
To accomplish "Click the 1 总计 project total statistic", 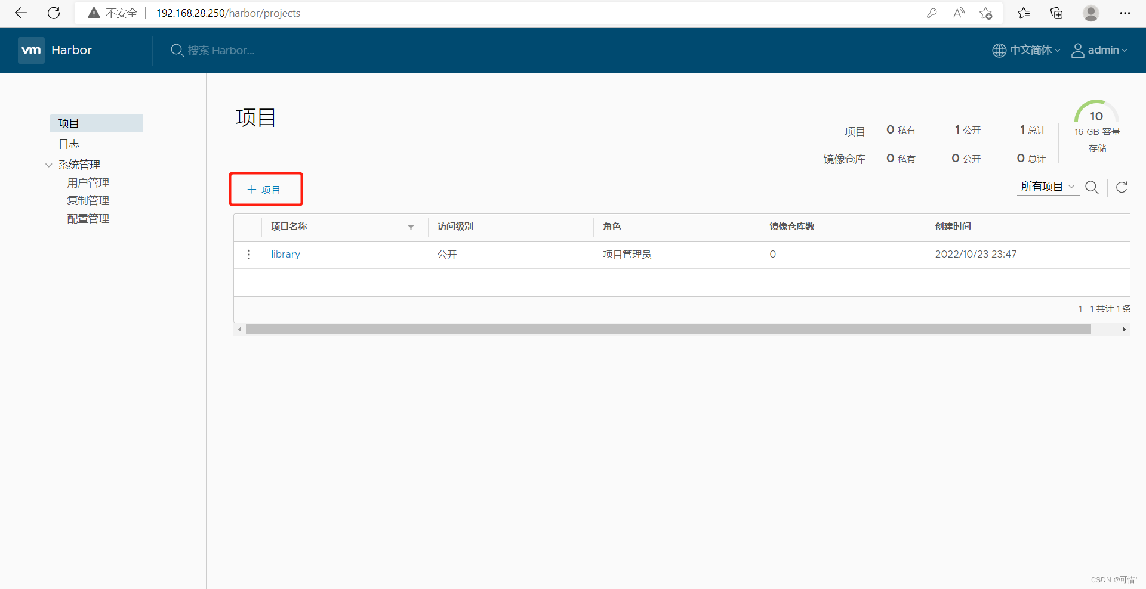I will (1033, 130).
